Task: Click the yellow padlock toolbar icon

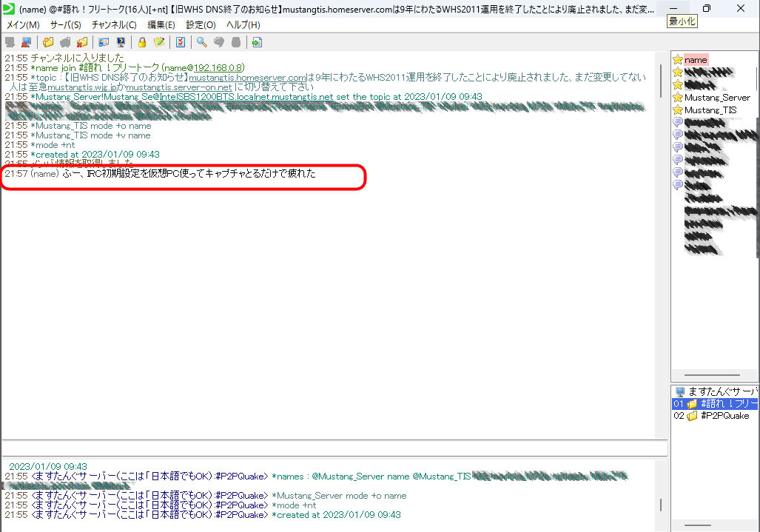Action: [143, 42]
